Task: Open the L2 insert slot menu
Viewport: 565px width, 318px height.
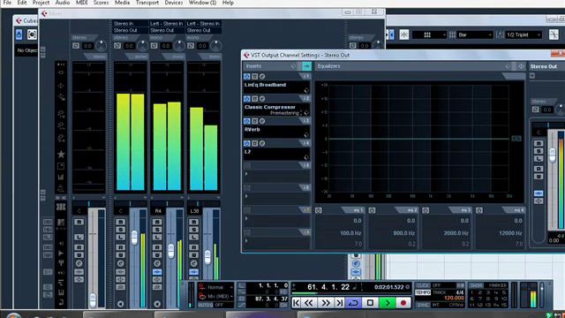Action: click(276, 152)
